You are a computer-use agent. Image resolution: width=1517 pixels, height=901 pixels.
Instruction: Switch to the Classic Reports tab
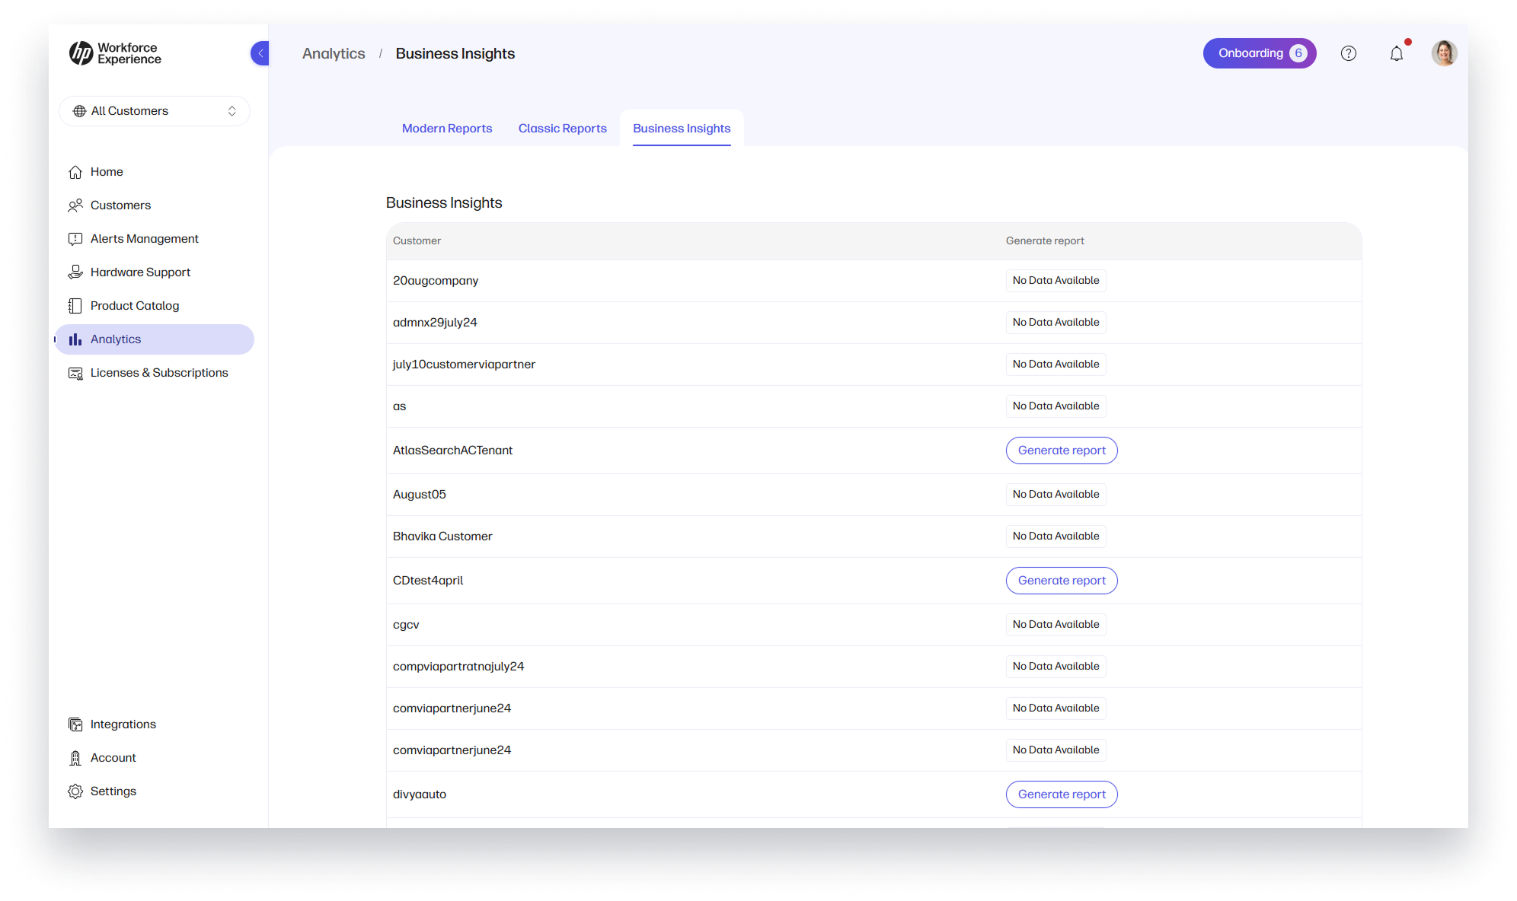(x=563, y=128)
